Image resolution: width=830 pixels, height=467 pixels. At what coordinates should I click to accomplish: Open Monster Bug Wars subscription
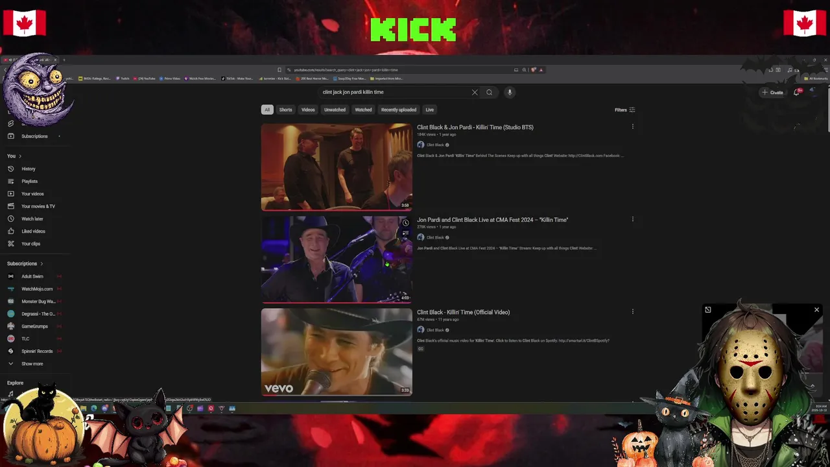[38, 302]
